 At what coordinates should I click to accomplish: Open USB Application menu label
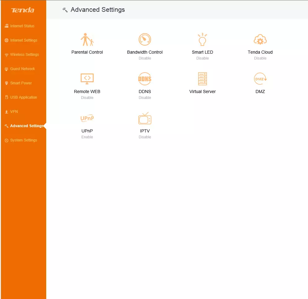[x=24, y=97]
